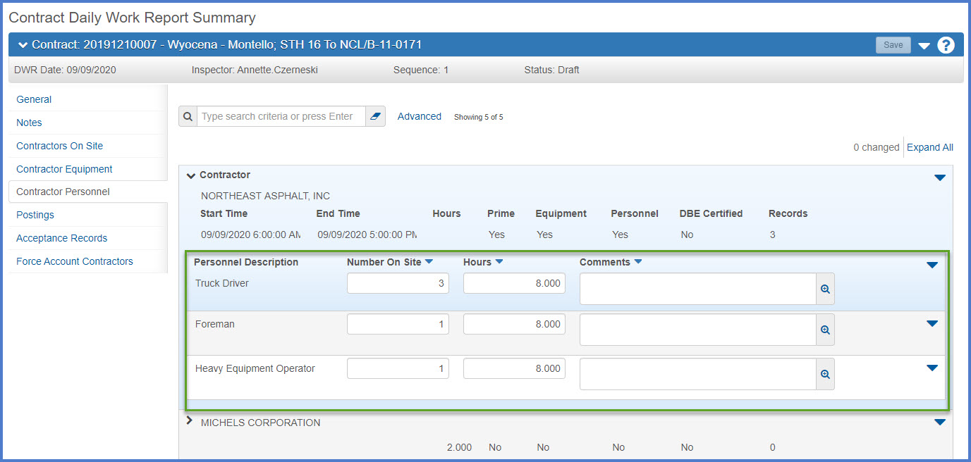Open Heavy Equipment Operator row actions menu

click(932, 368)
